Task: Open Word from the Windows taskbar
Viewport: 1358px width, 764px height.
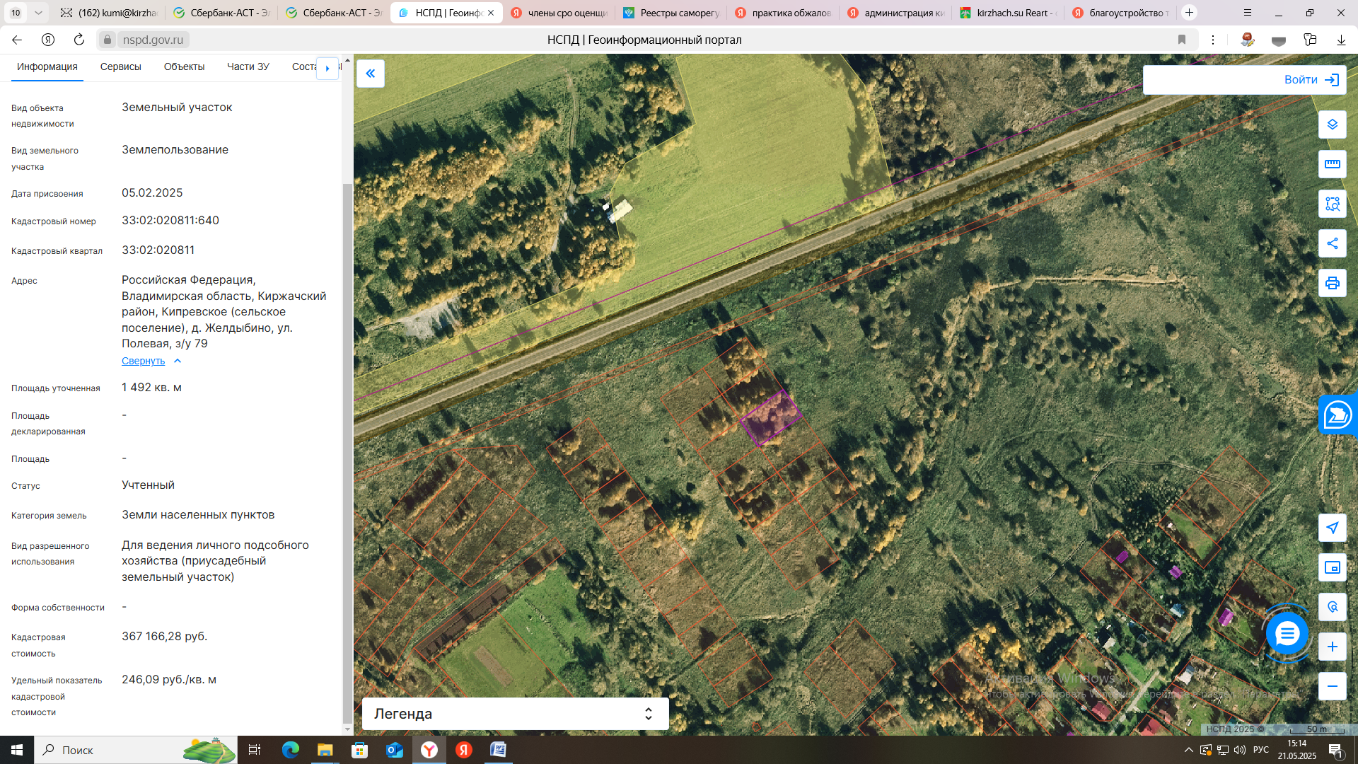Action: pos(498,750)
